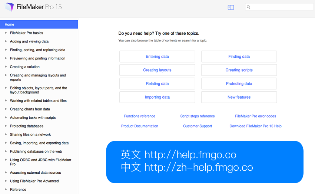Viewport: 315px width, 194px height.
Task: Open Automating tasks with scripts topic
Action: tap(33, 118)
